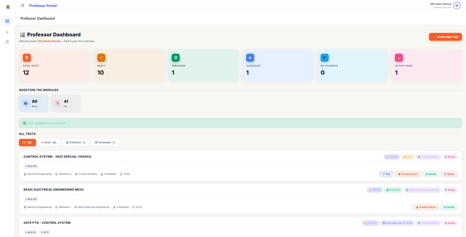Toggle the Scheduled filter chip
The image size is (466, 237).
105,142
